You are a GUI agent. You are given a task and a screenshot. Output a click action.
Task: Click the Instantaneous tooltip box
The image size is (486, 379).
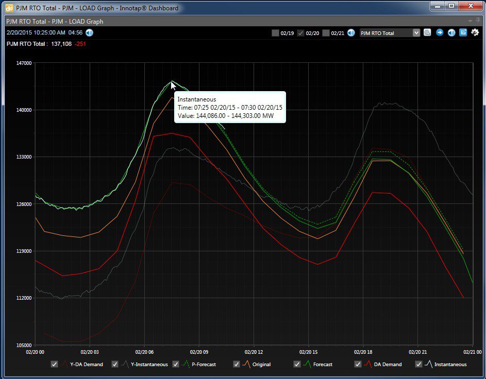pyautogui.click(x=230, y=107)
